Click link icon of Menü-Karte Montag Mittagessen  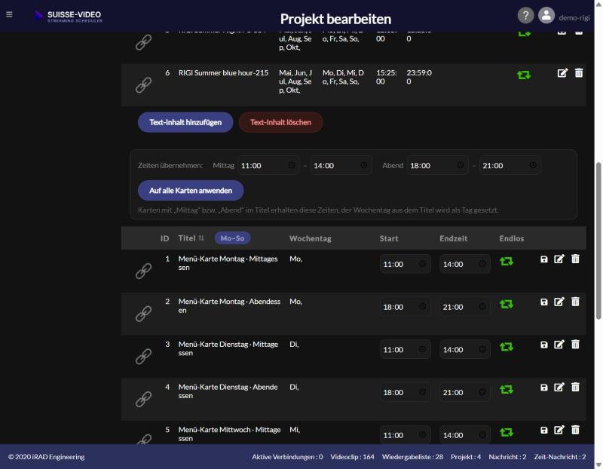click(143, 271)
